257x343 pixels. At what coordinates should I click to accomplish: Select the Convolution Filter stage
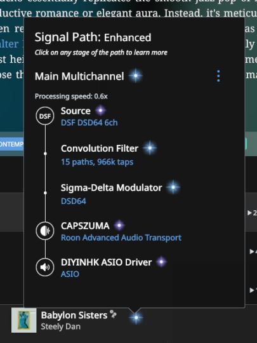(100, 149)
